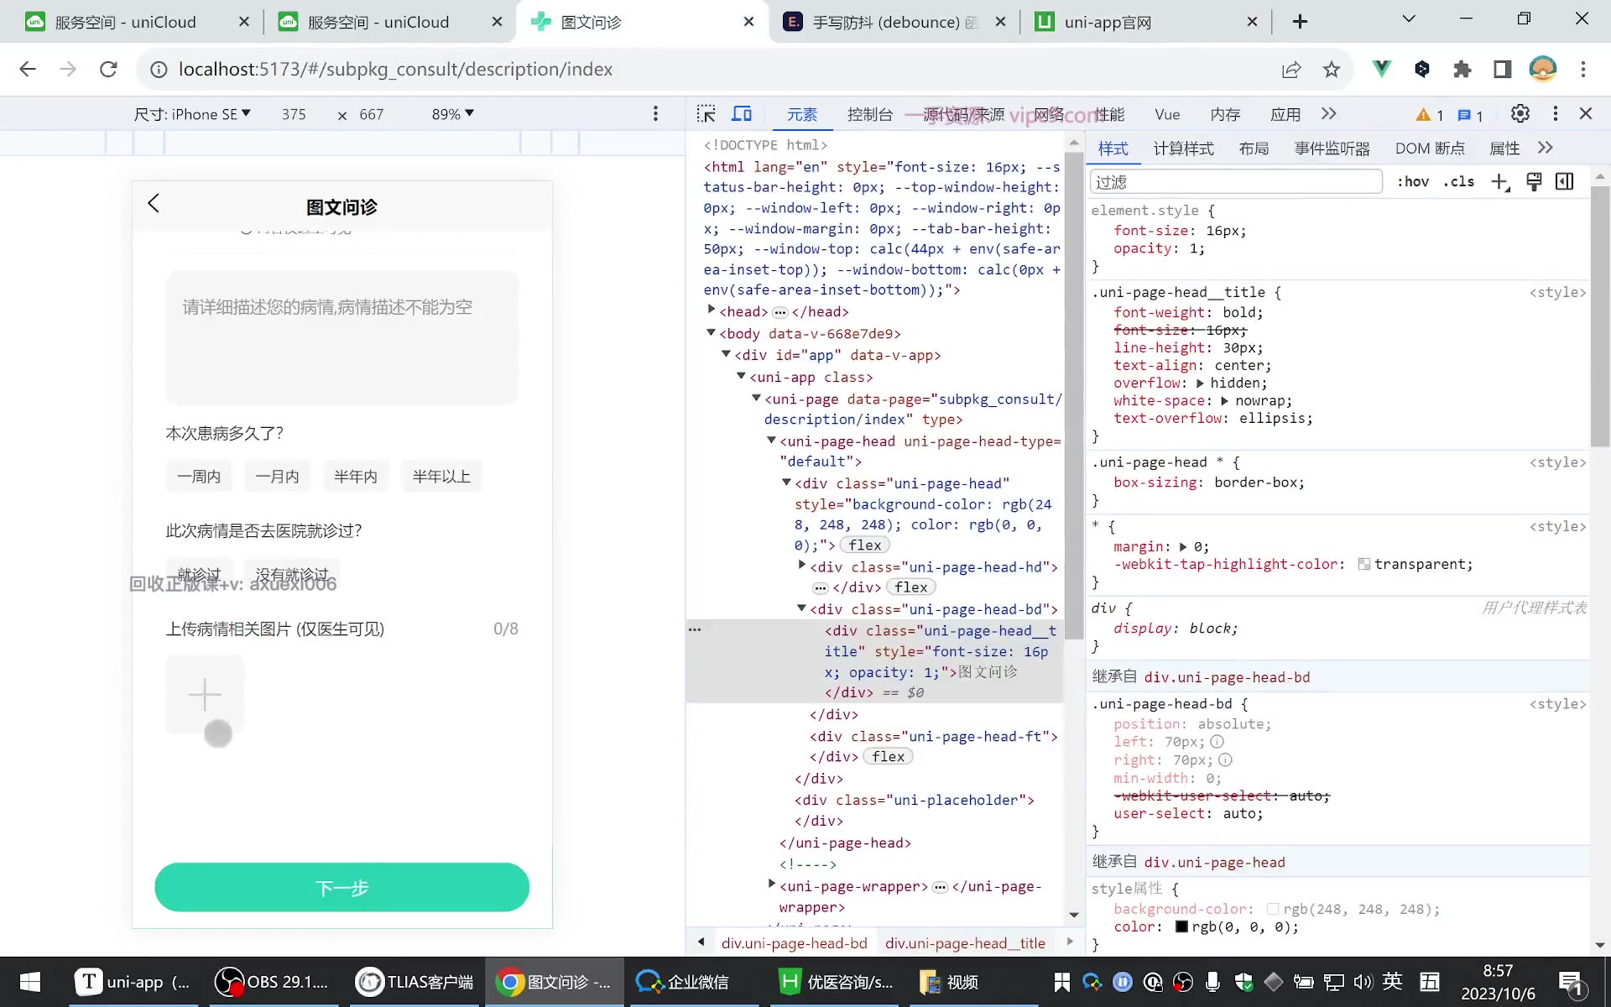
Task: Switch to the 控制台 console tab
Action: click(x=870, y=114)
